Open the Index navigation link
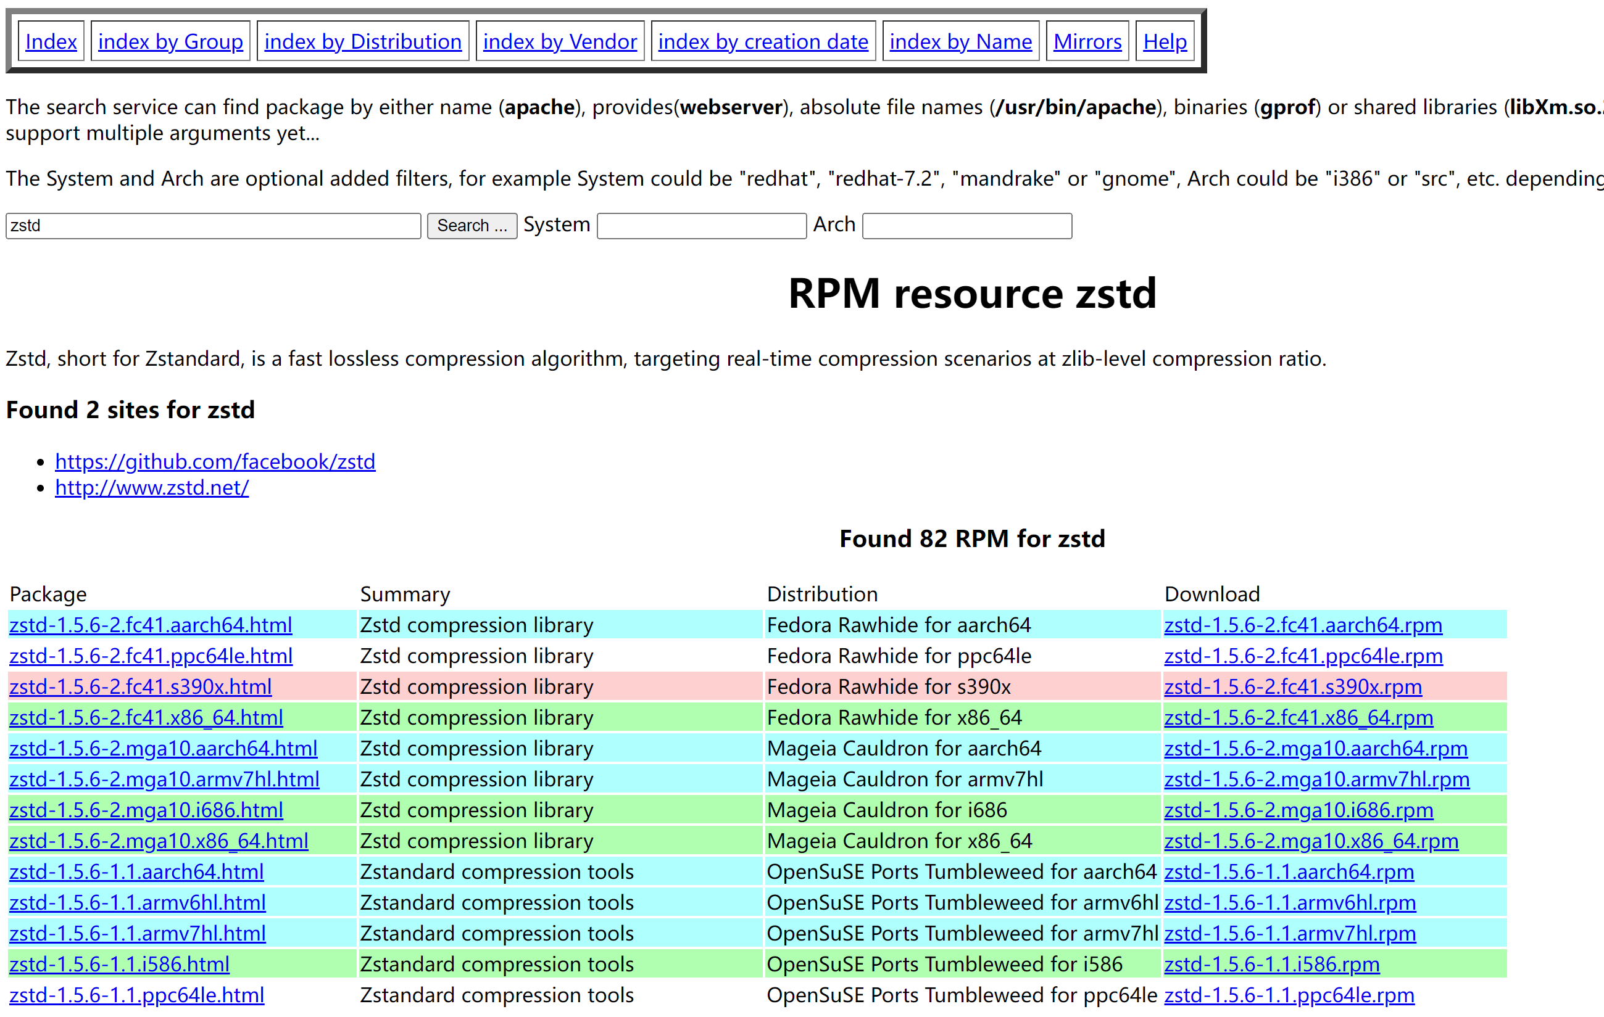 [x=51, y=41]
